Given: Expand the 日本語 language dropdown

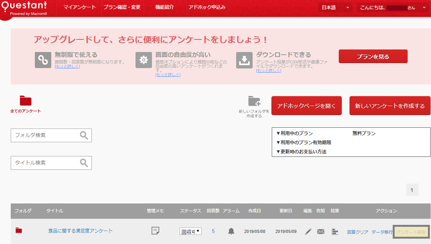Looking at the screenshot, I should point(335,8).
